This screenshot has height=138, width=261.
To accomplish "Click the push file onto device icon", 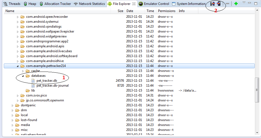I will (218, 4).
